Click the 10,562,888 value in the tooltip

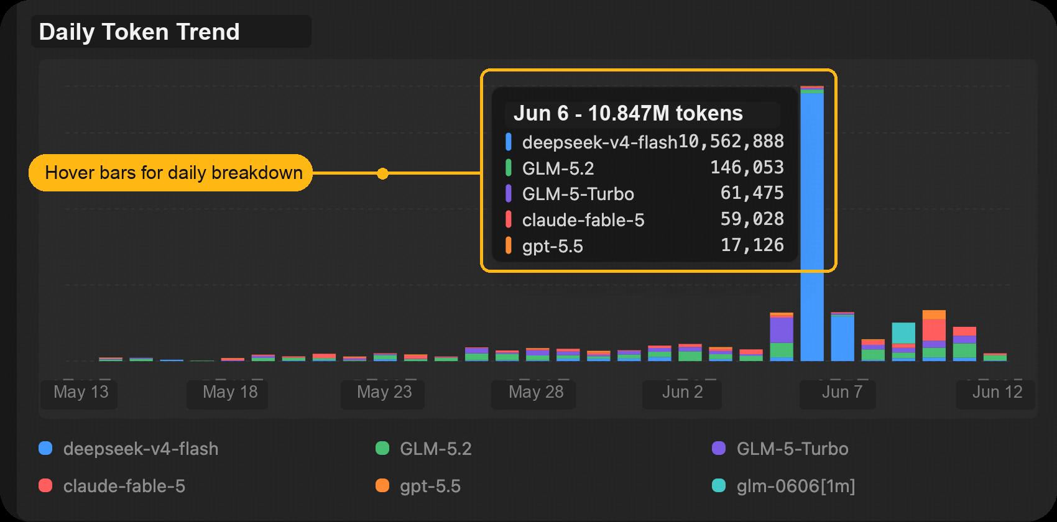pos(731,142)
